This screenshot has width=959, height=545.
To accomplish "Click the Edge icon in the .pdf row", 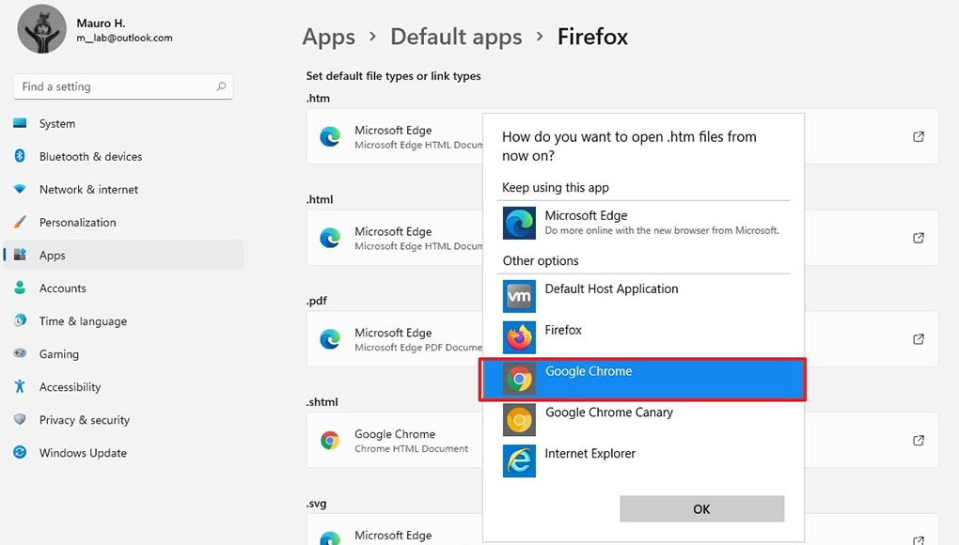I will point(330,339).
